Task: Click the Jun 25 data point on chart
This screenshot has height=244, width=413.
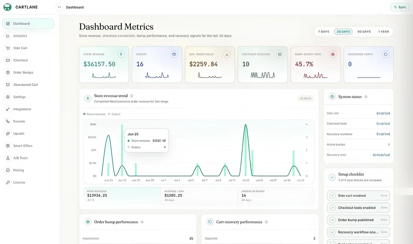Action: point(122,166)
